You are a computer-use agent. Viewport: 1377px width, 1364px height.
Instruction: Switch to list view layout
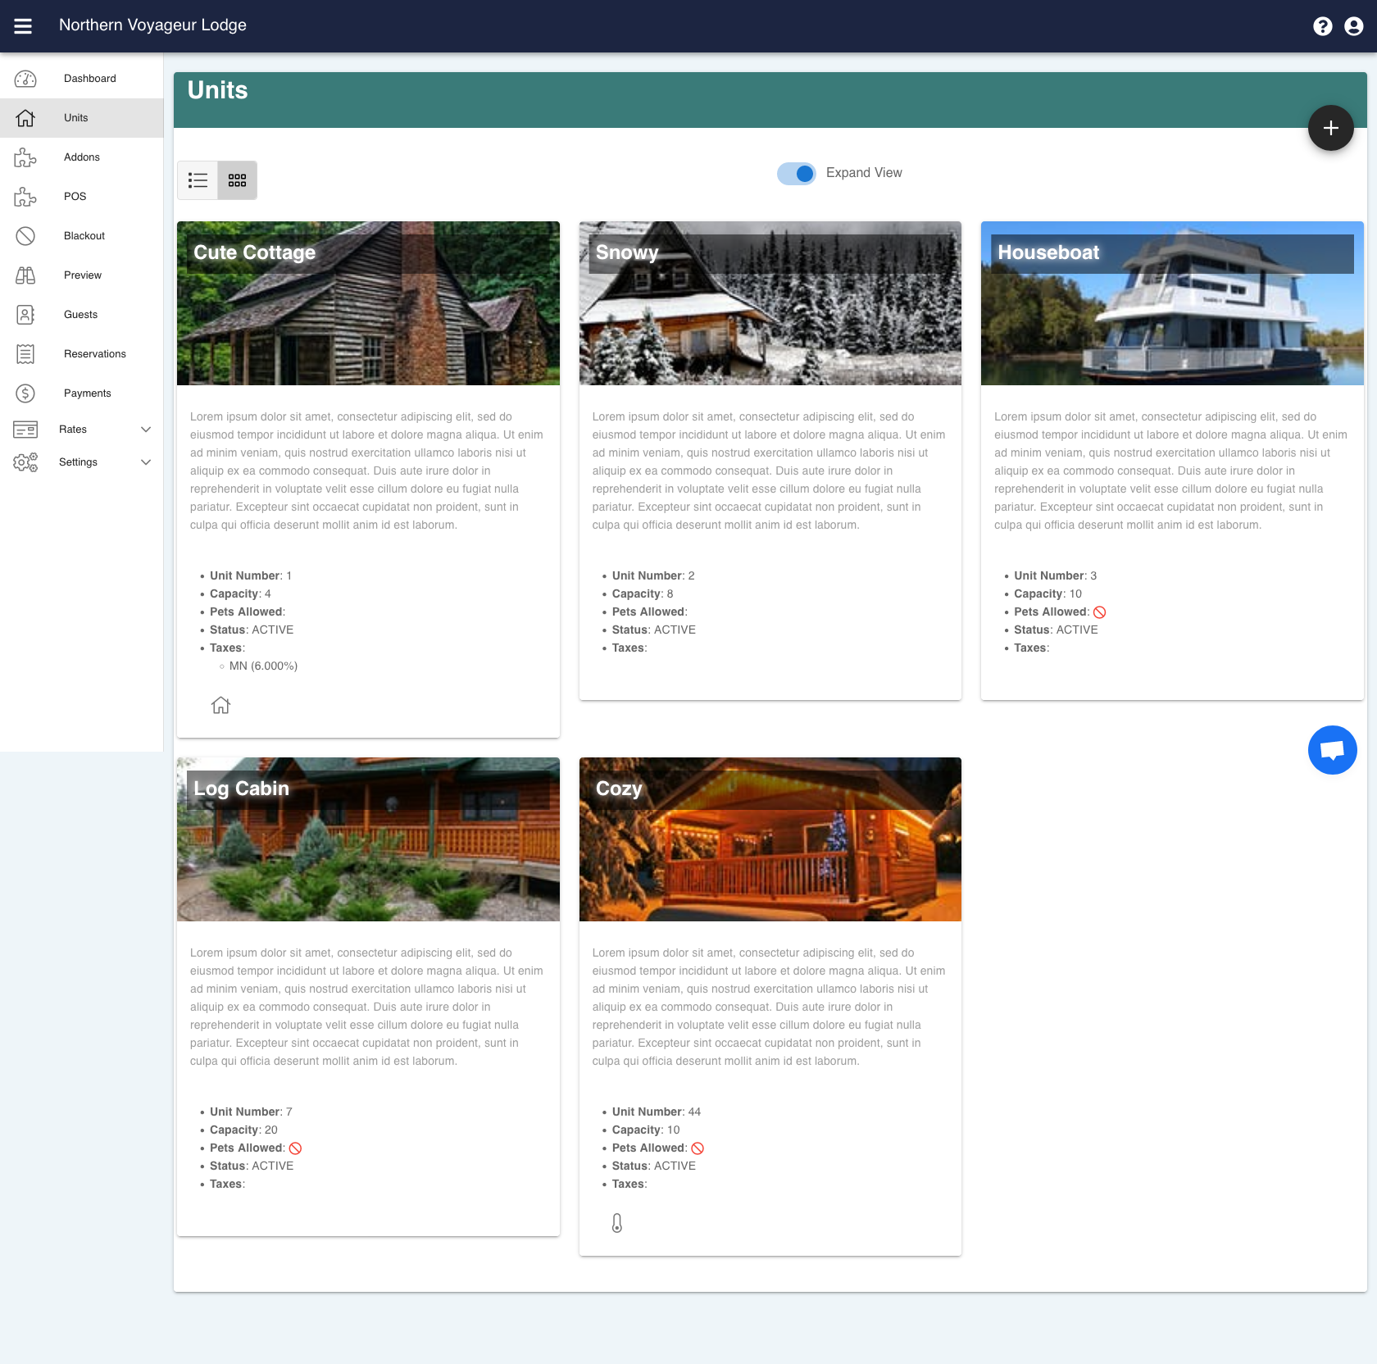[x=198, y=180]
